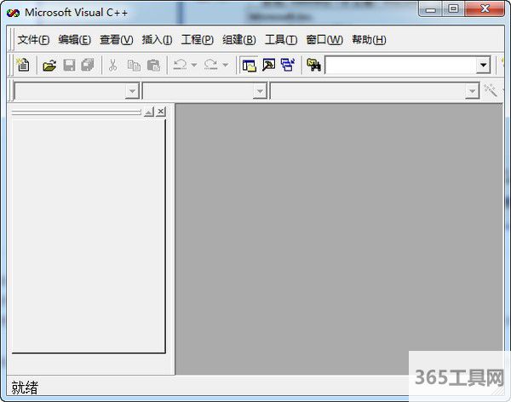Click the Save All icon
The width and height of the screenshot is (511, 402).
tap(88, 66)
